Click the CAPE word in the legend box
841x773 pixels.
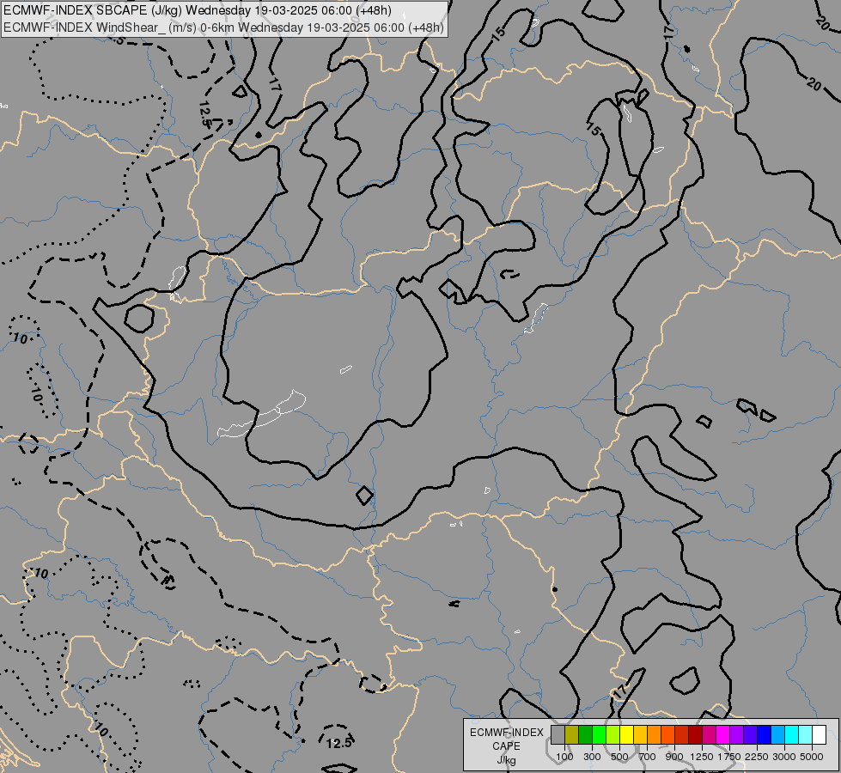click(x=506, y=746)
